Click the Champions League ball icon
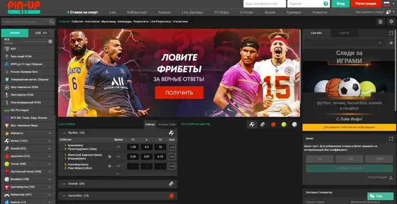This screenshot has height=204, width=397. [7, 87]
